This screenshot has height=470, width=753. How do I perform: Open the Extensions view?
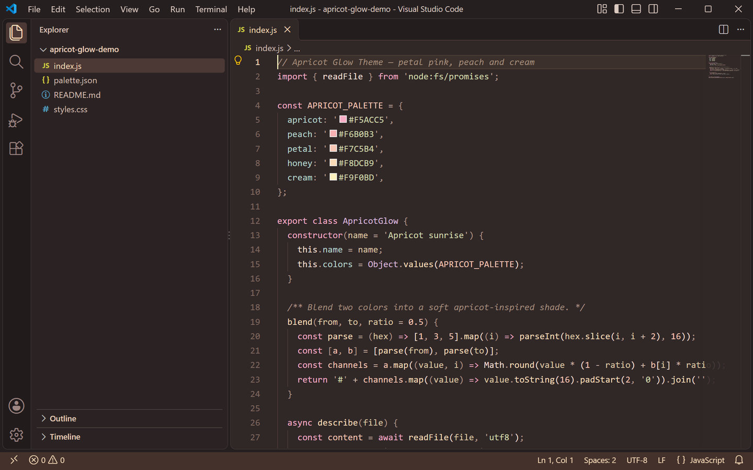click(16, 148)
